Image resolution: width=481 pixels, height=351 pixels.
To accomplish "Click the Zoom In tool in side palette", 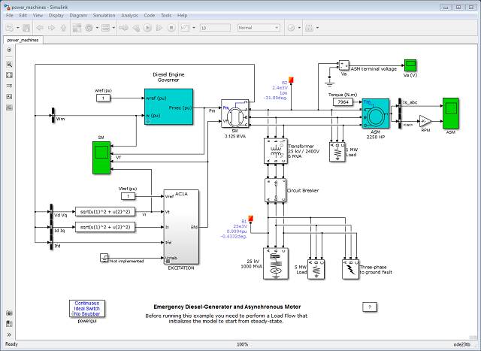I will (x=10, y=65).
